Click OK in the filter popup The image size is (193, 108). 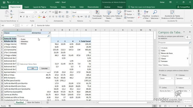tap(33, 68)
